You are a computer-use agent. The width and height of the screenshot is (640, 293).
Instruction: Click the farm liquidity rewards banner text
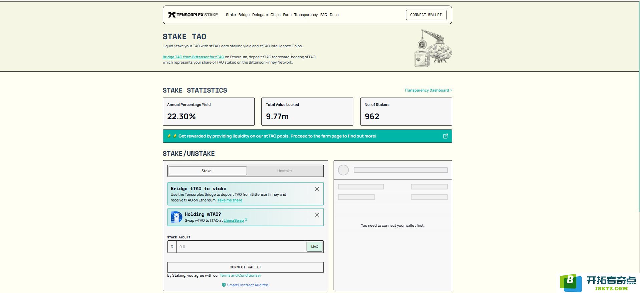[277, 136]
